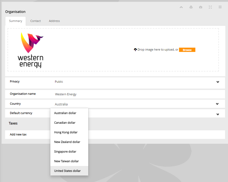Open the grid menu icon
228x182 pixels.
tap(220, 7)
